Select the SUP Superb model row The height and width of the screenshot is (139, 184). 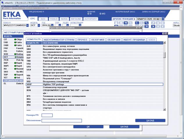pos(13,75)
